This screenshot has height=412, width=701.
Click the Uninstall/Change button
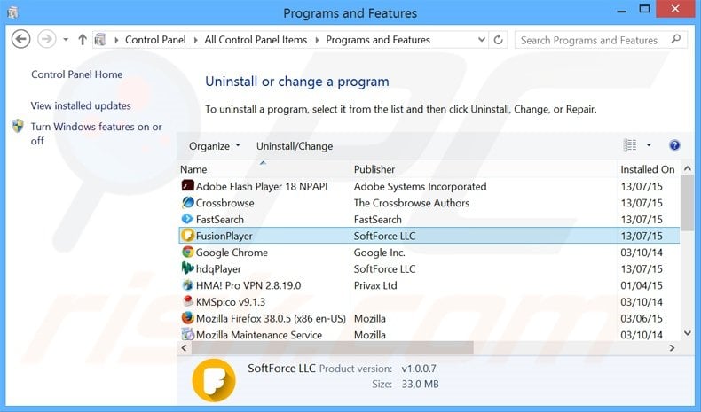click(295, 146)
